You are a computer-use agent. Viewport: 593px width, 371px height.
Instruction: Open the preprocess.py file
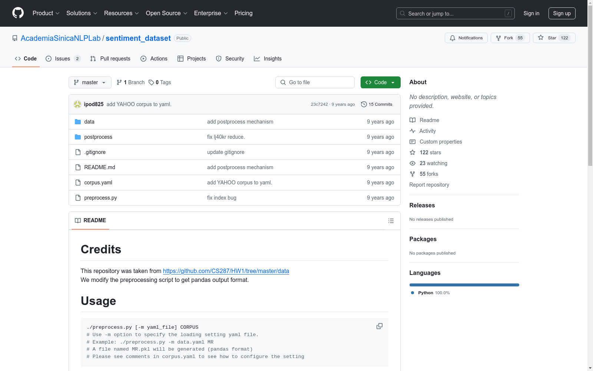pyautogui.click(x=100, y=198)
